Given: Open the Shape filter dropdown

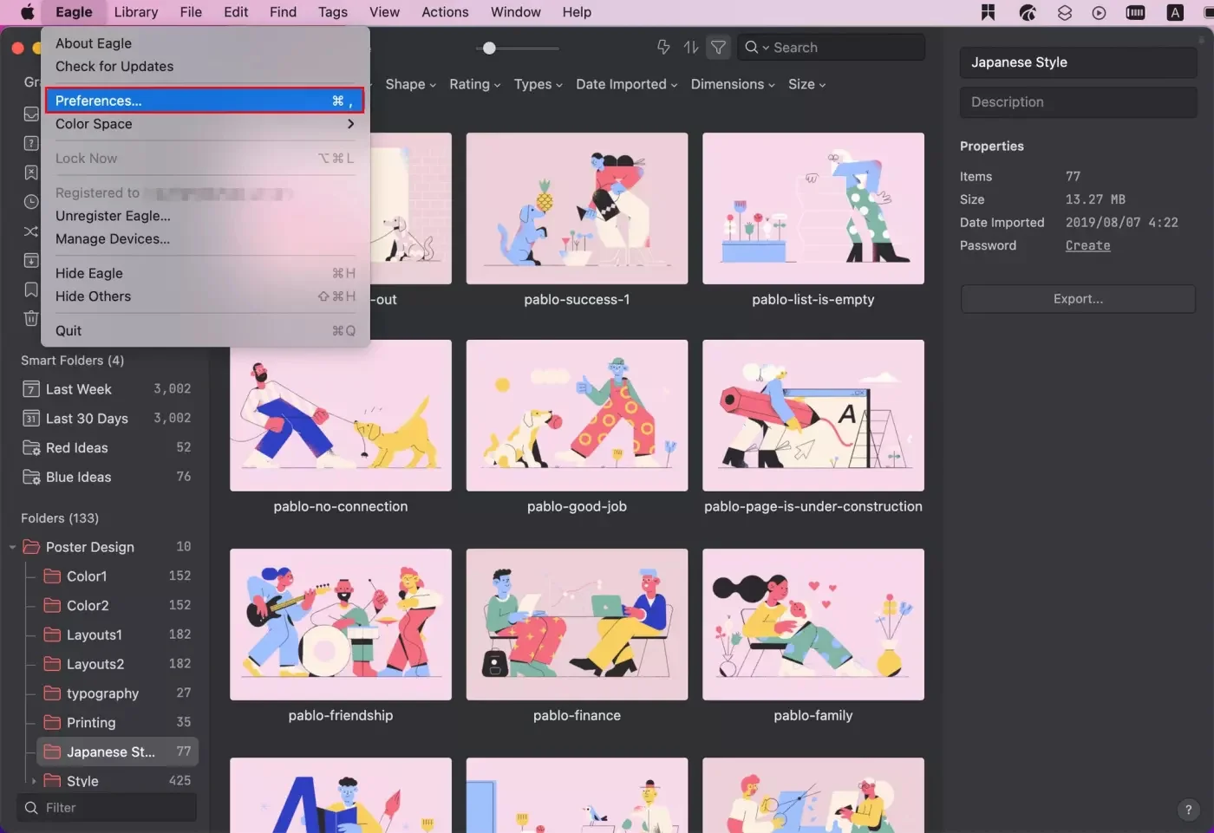Looking at the screenshot, I should (x=410, y=84).
